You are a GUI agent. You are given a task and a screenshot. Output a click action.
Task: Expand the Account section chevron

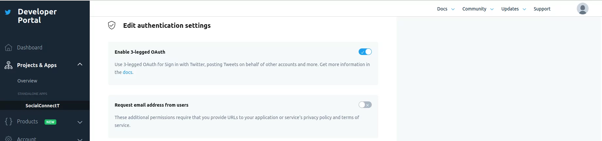pyautogui.click(x=80, y=139)
